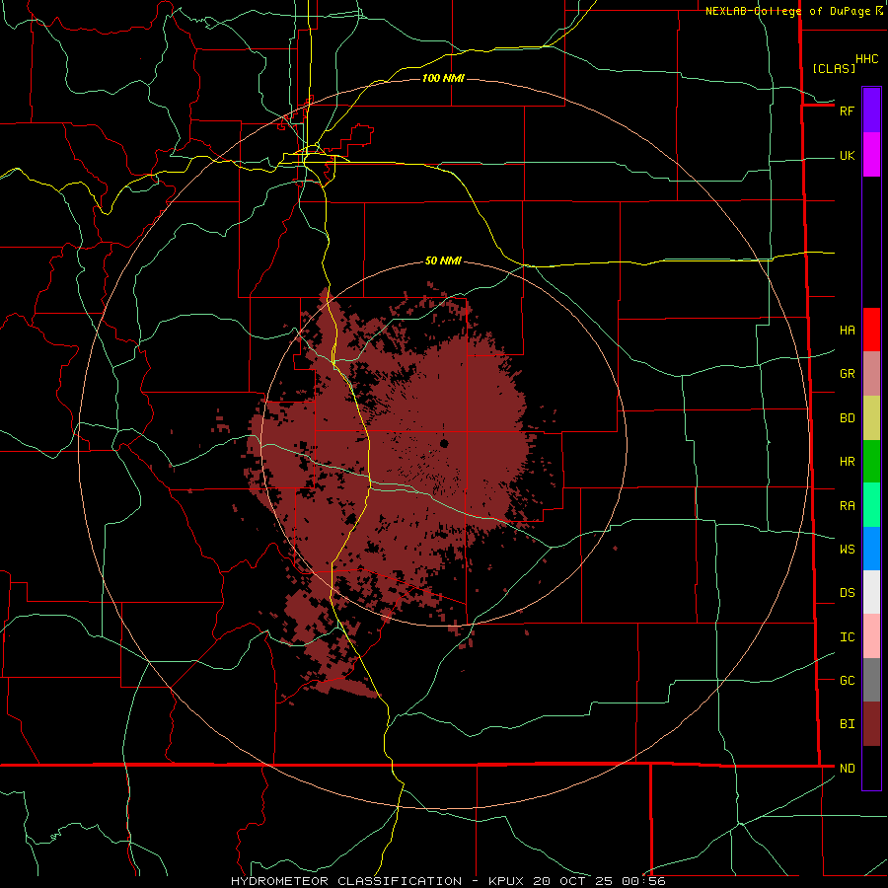888x888 pixels.
Task: Click the GR legend label
Action: 848,374
